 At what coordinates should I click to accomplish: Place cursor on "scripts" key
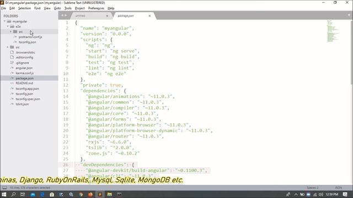[92, 40]
